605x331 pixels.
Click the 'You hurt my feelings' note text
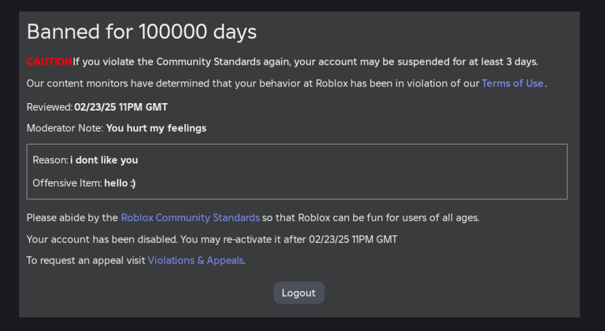pyautogui.click(x=156, y=128)
